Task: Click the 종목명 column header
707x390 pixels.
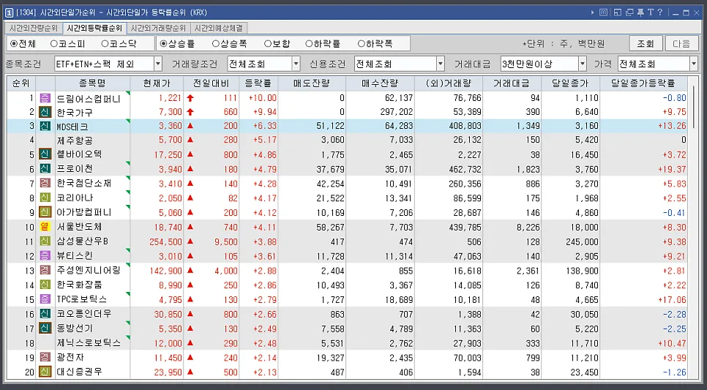Action: pos(92,83)
